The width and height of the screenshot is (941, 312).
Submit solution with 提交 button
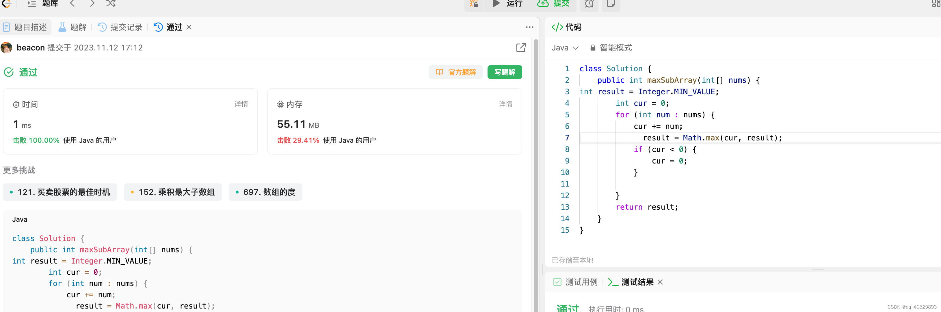coord(553,4)
